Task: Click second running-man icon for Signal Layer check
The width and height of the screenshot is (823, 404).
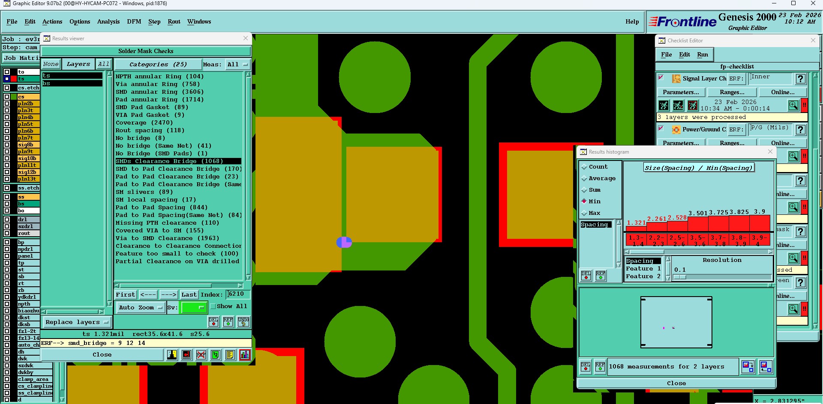Action: click(x=678, y=105)
